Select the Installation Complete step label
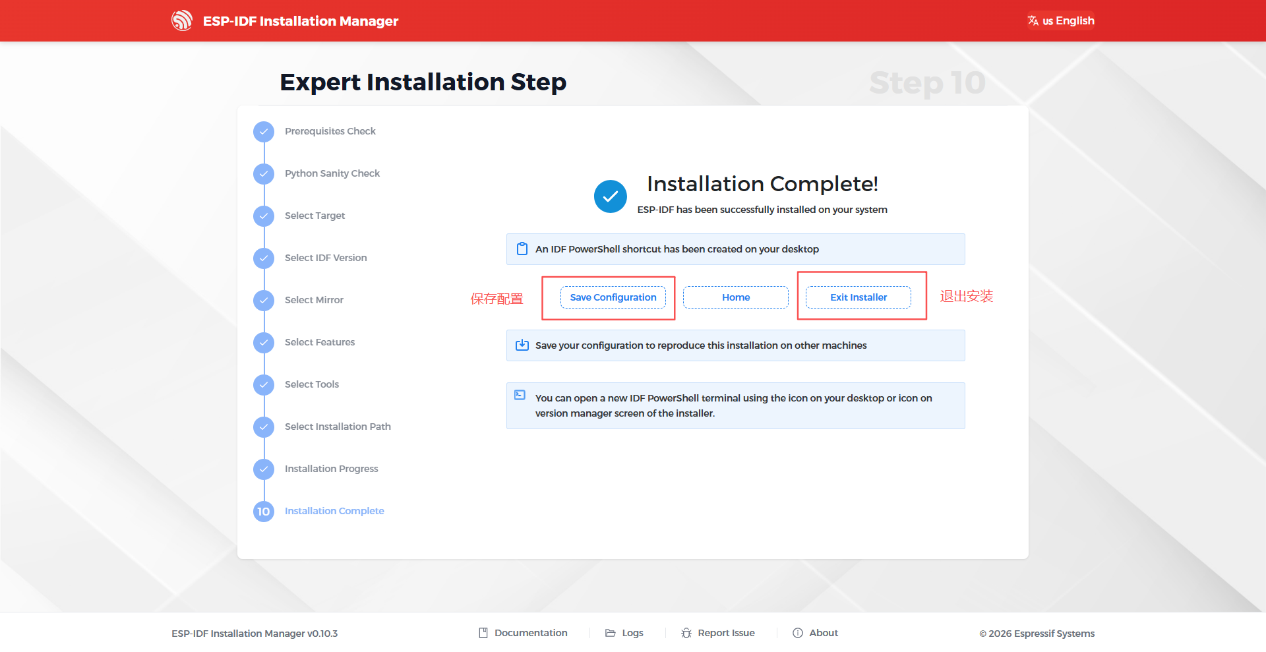 [334, 511]
